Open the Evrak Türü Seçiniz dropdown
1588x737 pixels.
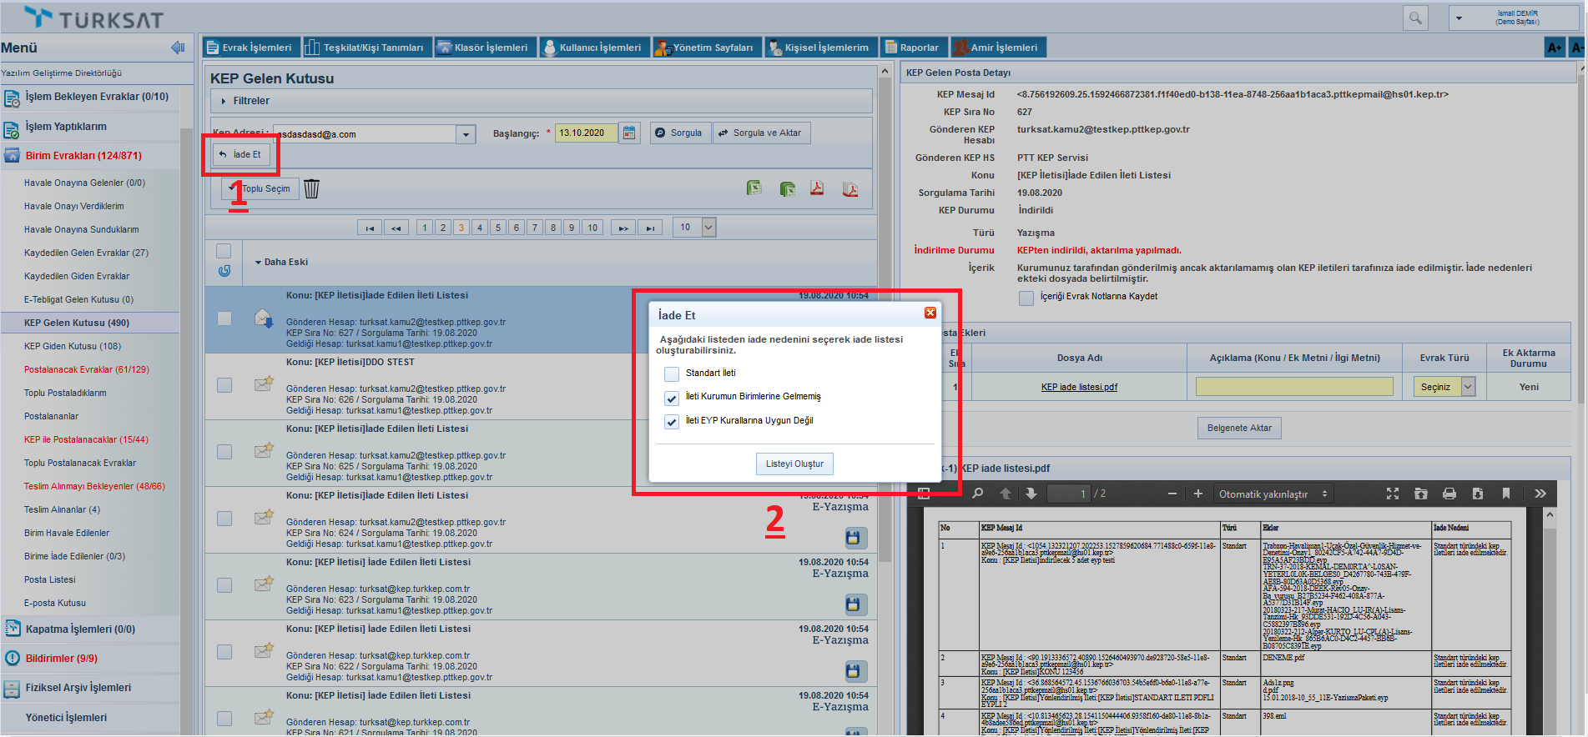[1444, 387]
